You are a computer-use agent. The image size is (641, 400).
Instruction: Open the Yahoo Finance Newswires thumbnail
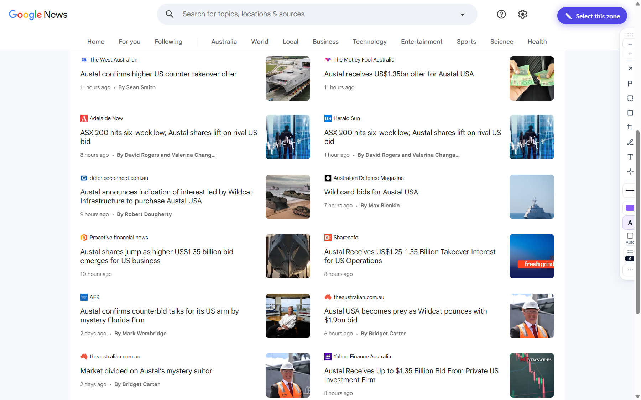click(x=532, y=375)
